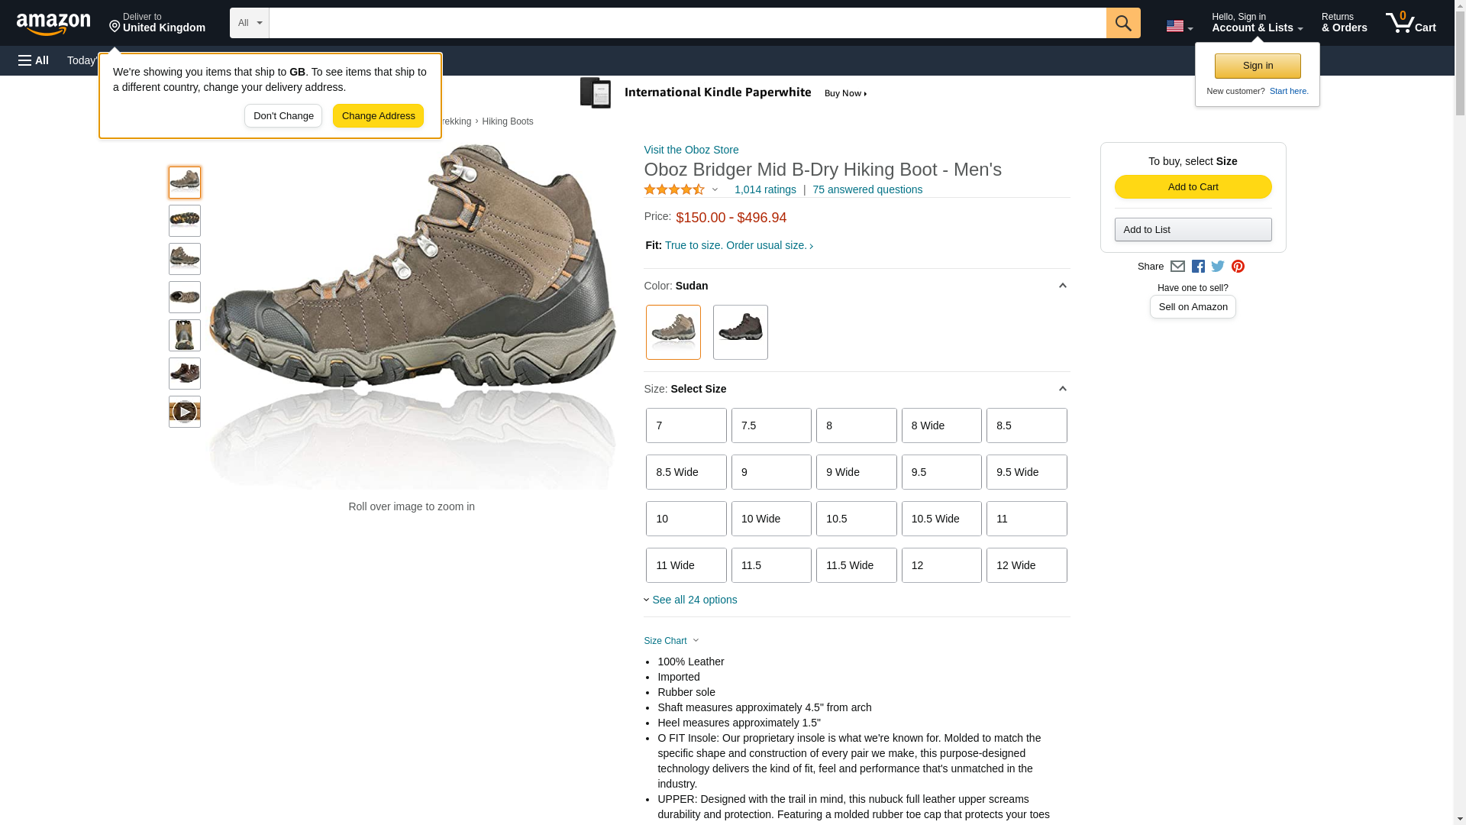The height and width of the screenshot is (825, 1466).
Task: Share the boot on Twitter
Action: pyautogui.click(x=1218, y=267)
